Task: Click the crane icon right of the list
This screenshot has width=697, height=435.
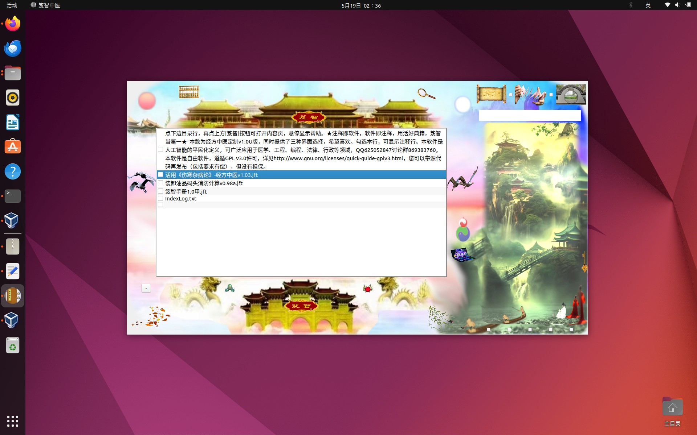Action: point(462,179)
